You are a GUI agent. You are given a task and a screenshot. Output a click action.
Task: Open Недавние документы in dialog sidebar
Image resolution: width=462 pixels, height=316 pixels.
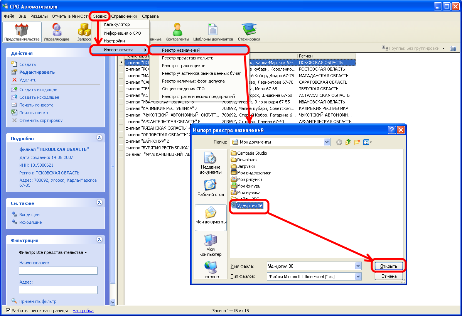211,163
